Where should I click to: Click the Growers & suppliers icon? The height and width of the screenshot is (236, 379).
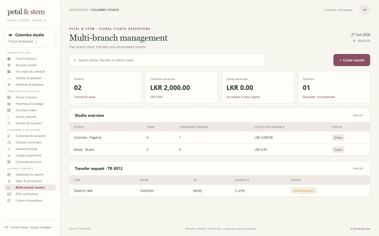[x=9, y=123]
